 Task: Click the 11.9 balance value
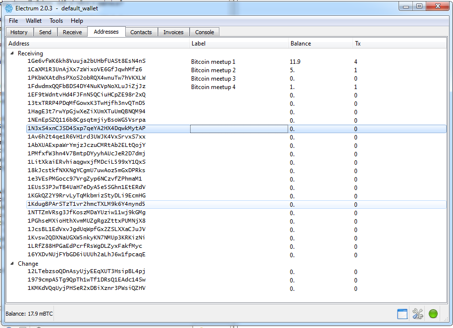(x=295, y=62)
